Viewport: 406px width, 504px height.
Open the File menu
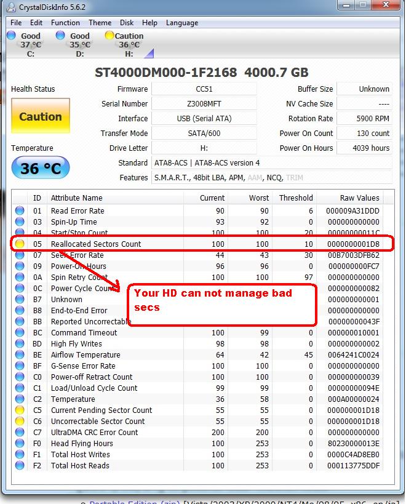coord(16,23)
